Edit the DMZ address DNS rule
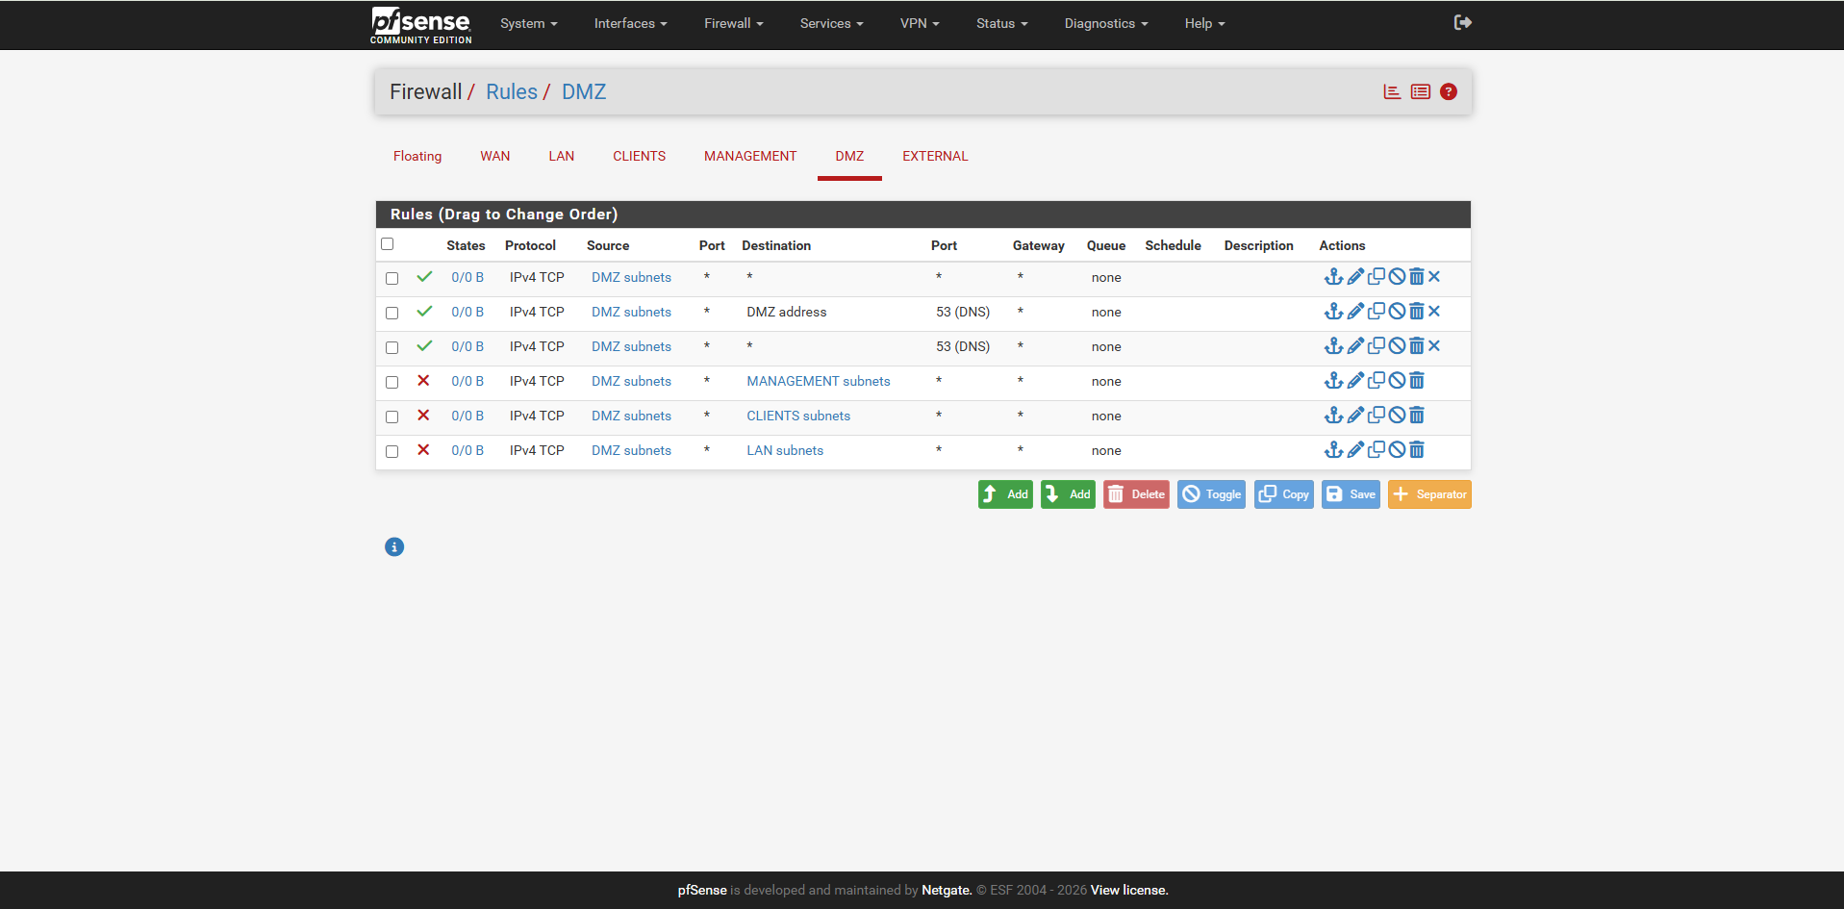The image size is (1844, 909). tap(1355, 312)
